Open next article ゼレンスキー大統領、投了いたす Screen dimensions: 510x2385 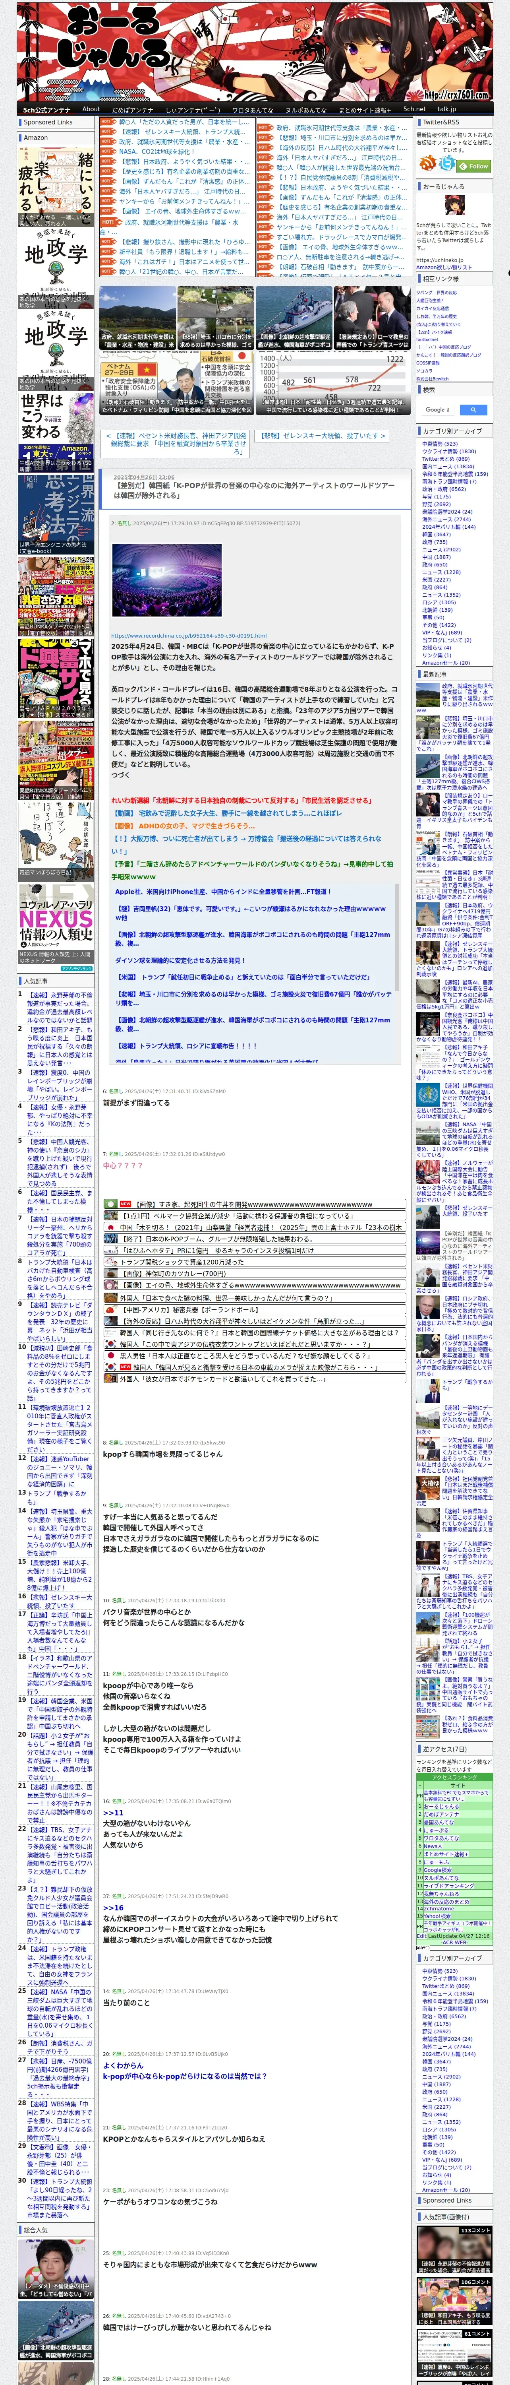click(x=321, y=435)
